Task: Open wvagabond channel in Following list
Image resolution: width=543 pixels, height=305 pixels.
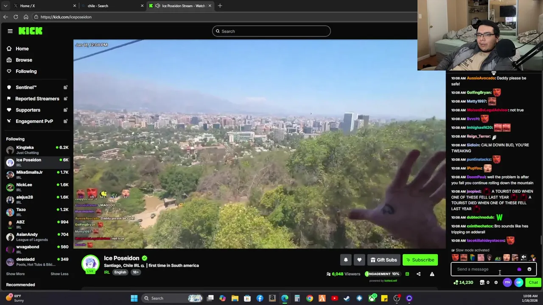Action: 37,249
